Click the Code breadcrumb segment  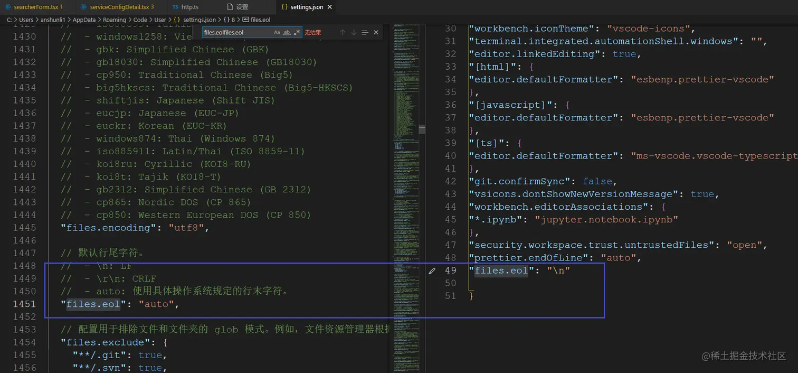pos(140,20)
